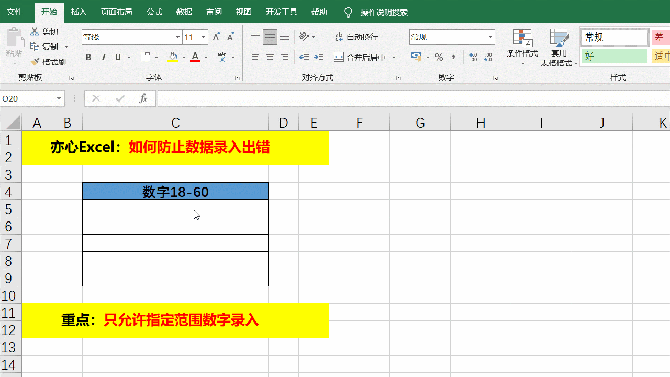
Task: Toggle bold formatting B
Action: (88, 57)
